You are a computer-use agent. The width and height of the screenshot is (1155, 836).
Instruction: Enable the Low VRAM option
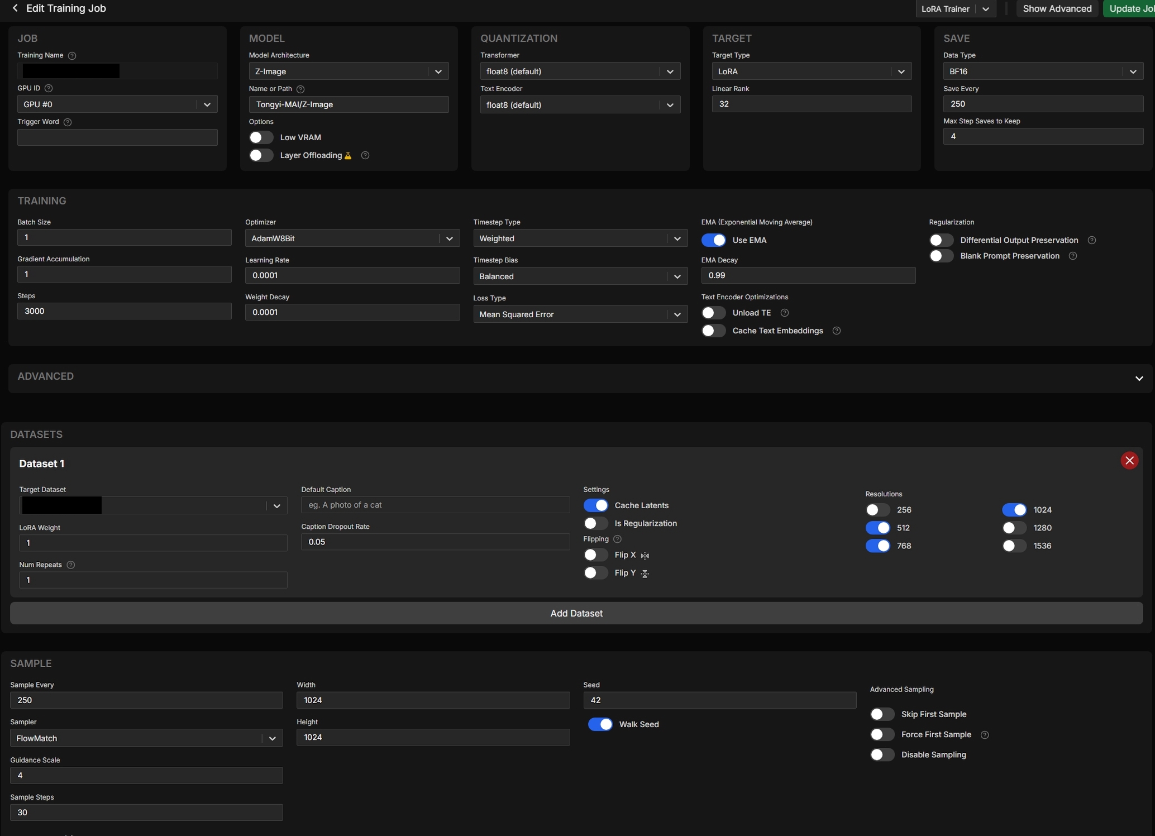coord(261,137)
